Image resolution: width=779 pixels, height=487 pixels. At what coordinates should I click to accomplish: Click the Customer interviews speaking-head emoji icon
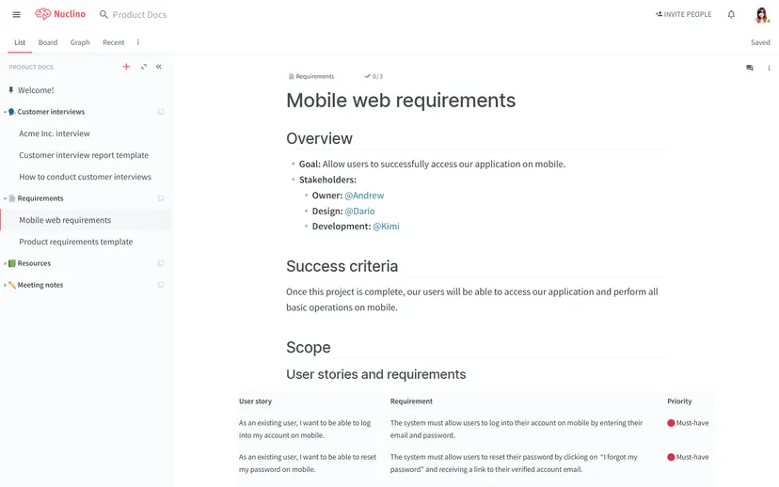tap(12, 112)
